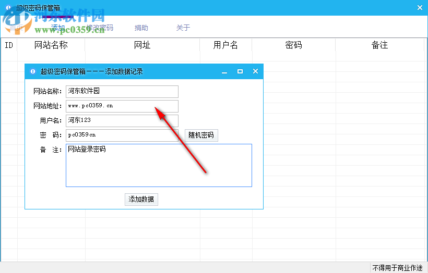Maximize the 添加数据记录 dialog
The width and height of the screenshot is (428, 273).
[240, 71]
